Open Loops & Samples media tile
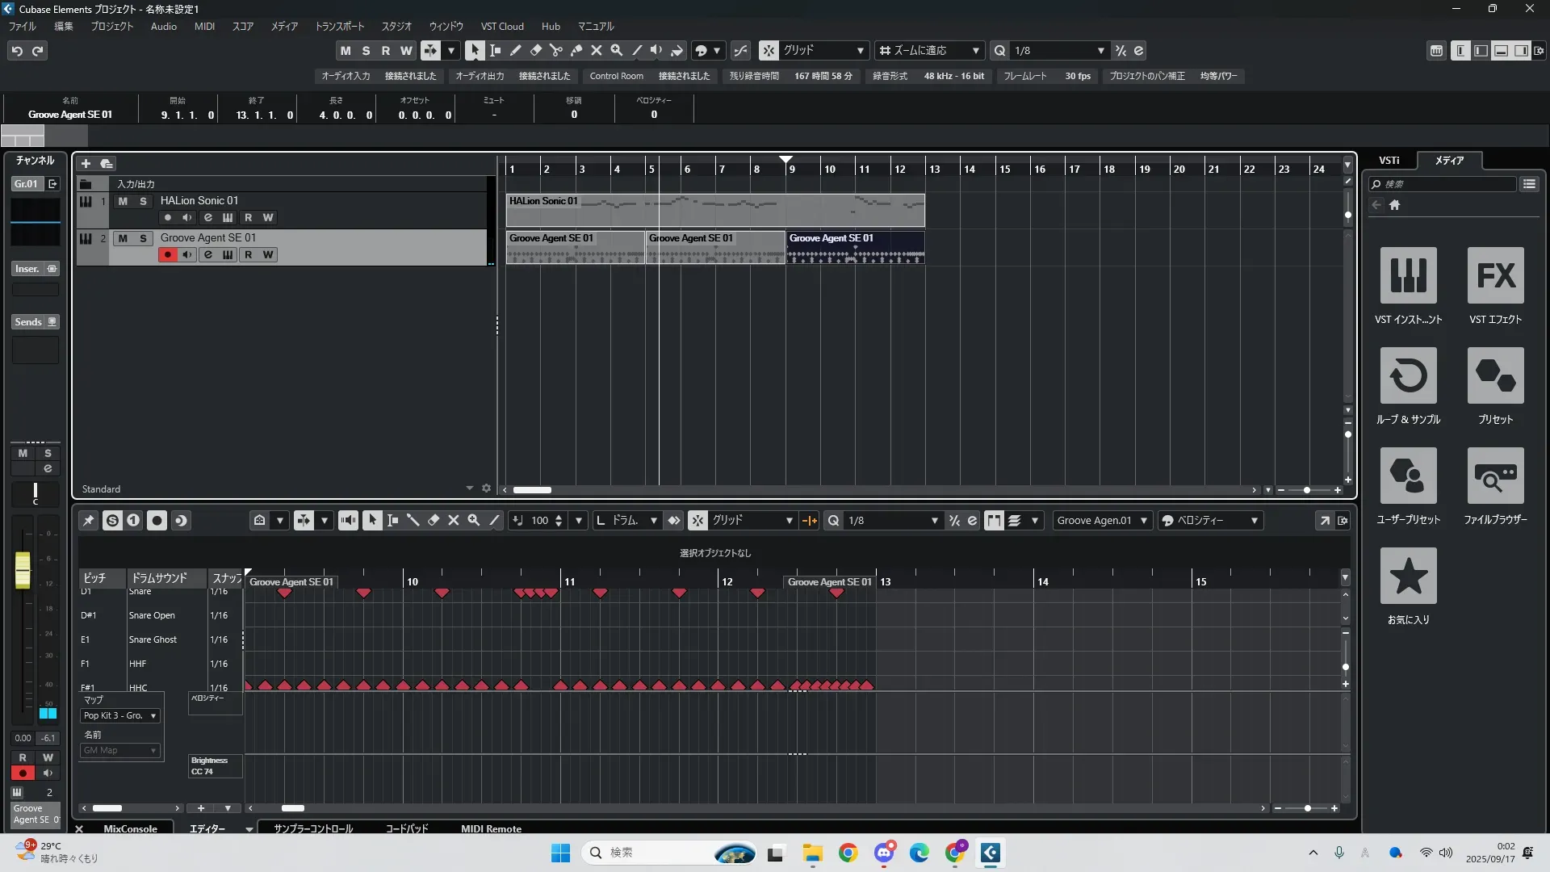 click(x=1408, y=375)
